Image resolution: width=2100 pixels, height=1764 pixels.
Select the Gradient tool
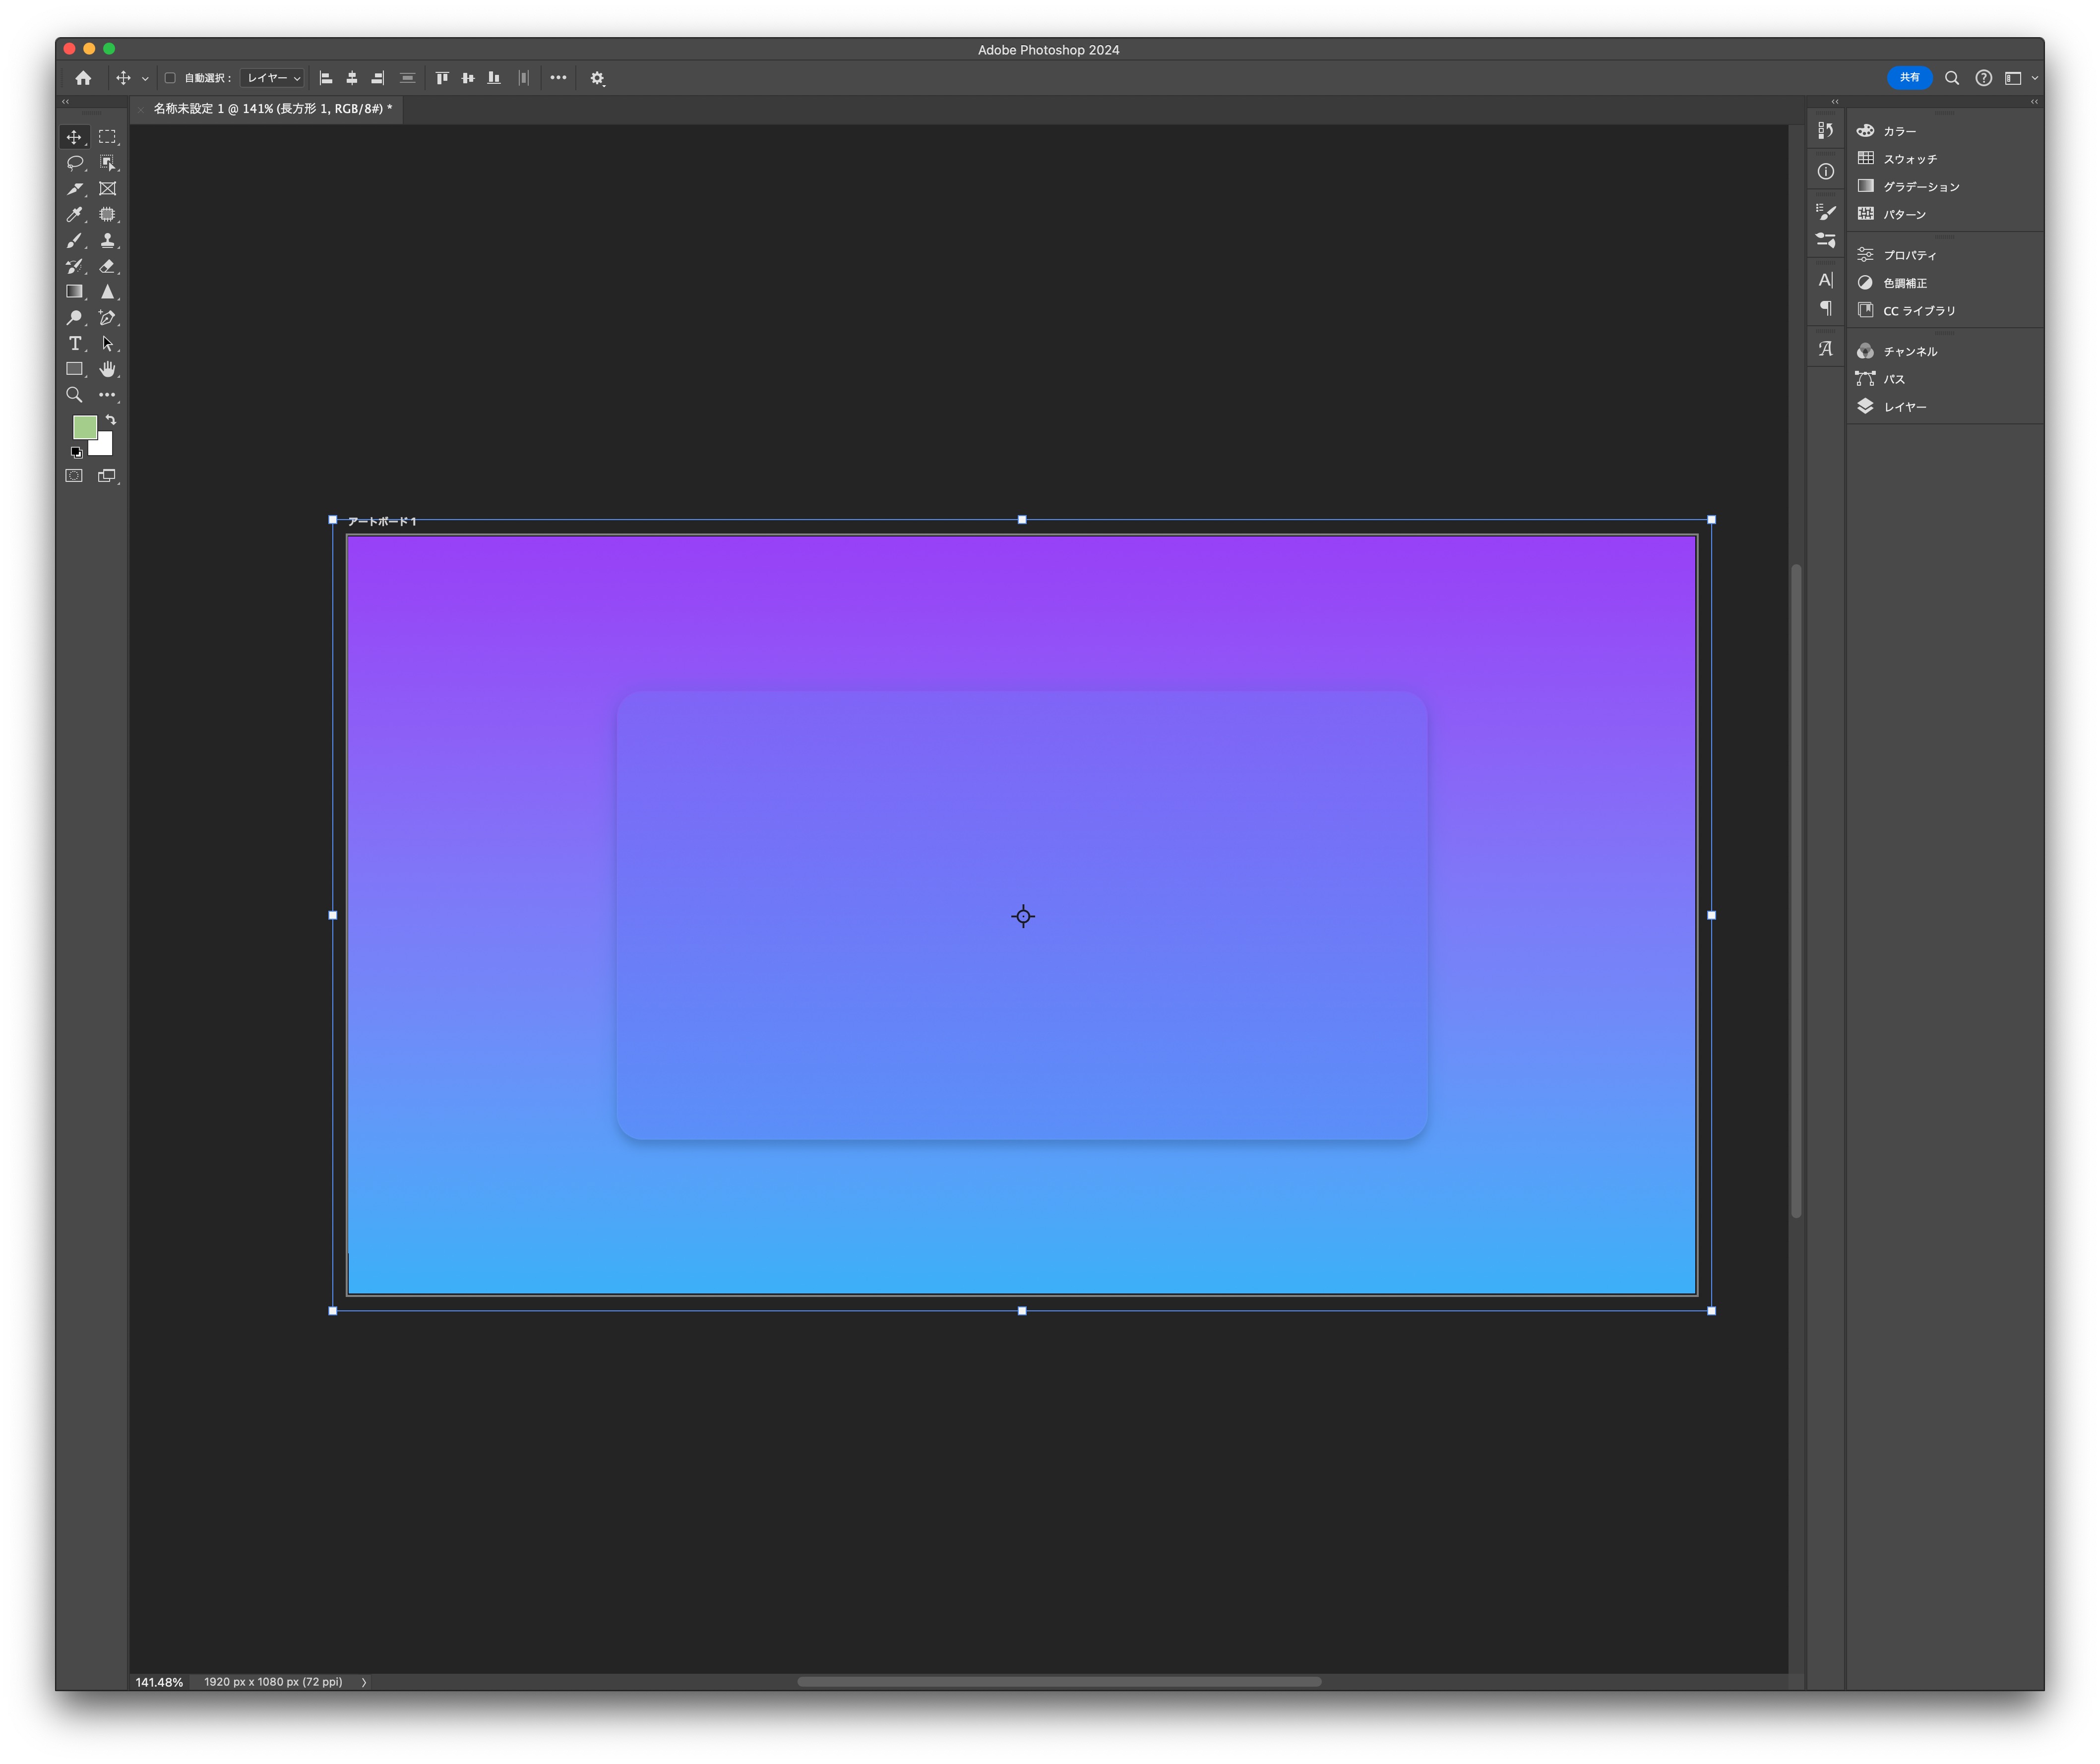coord(75,292)
